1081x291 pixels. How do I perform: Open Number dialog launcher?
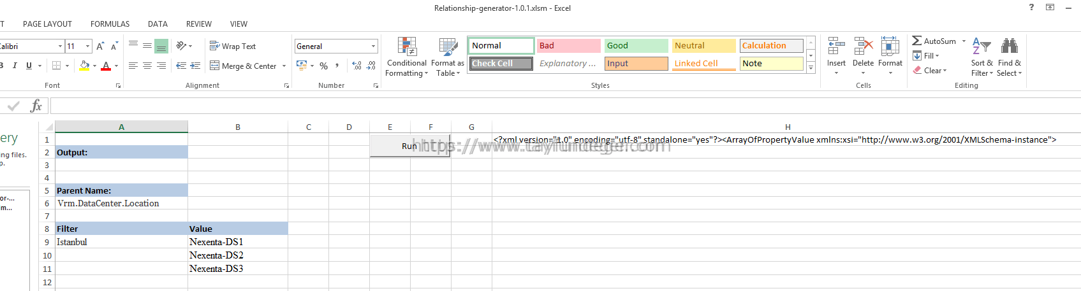point(376,85)
